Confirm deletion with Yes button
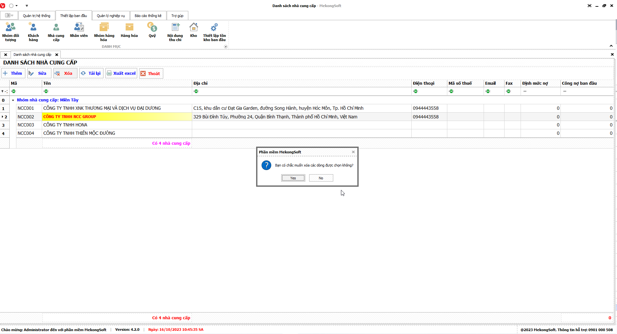 coord(293,178)
